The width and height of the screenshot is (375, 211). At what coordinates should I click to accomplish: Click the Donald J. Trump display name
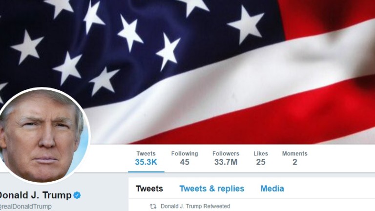tap(35, 195)
